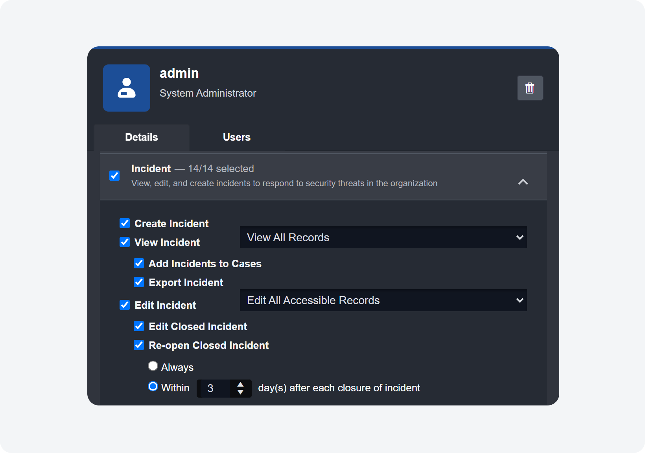Decrease the days stepper down arrow
Viewport: 645px width, 453px height.
point(240,392)
